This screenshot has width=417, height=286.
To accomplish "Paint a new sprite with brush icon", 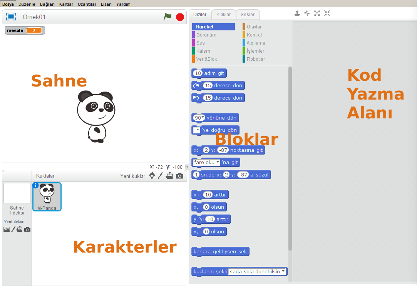I will coord(161,176).
